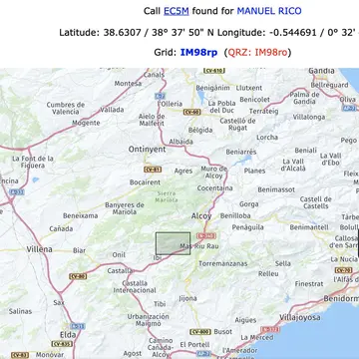This screenshot has width=359, height=359.
Task: Click the Lorcha map label
Action: [x=267, y=137]
